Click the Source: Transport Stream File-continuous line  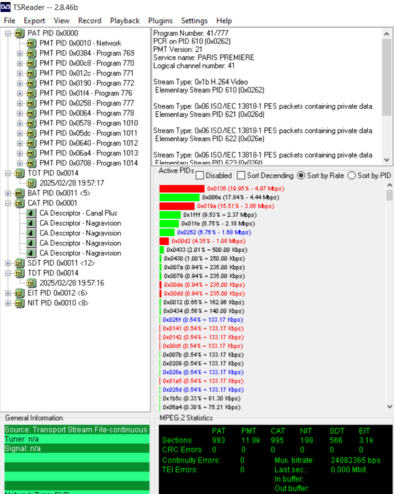[76, 430]
